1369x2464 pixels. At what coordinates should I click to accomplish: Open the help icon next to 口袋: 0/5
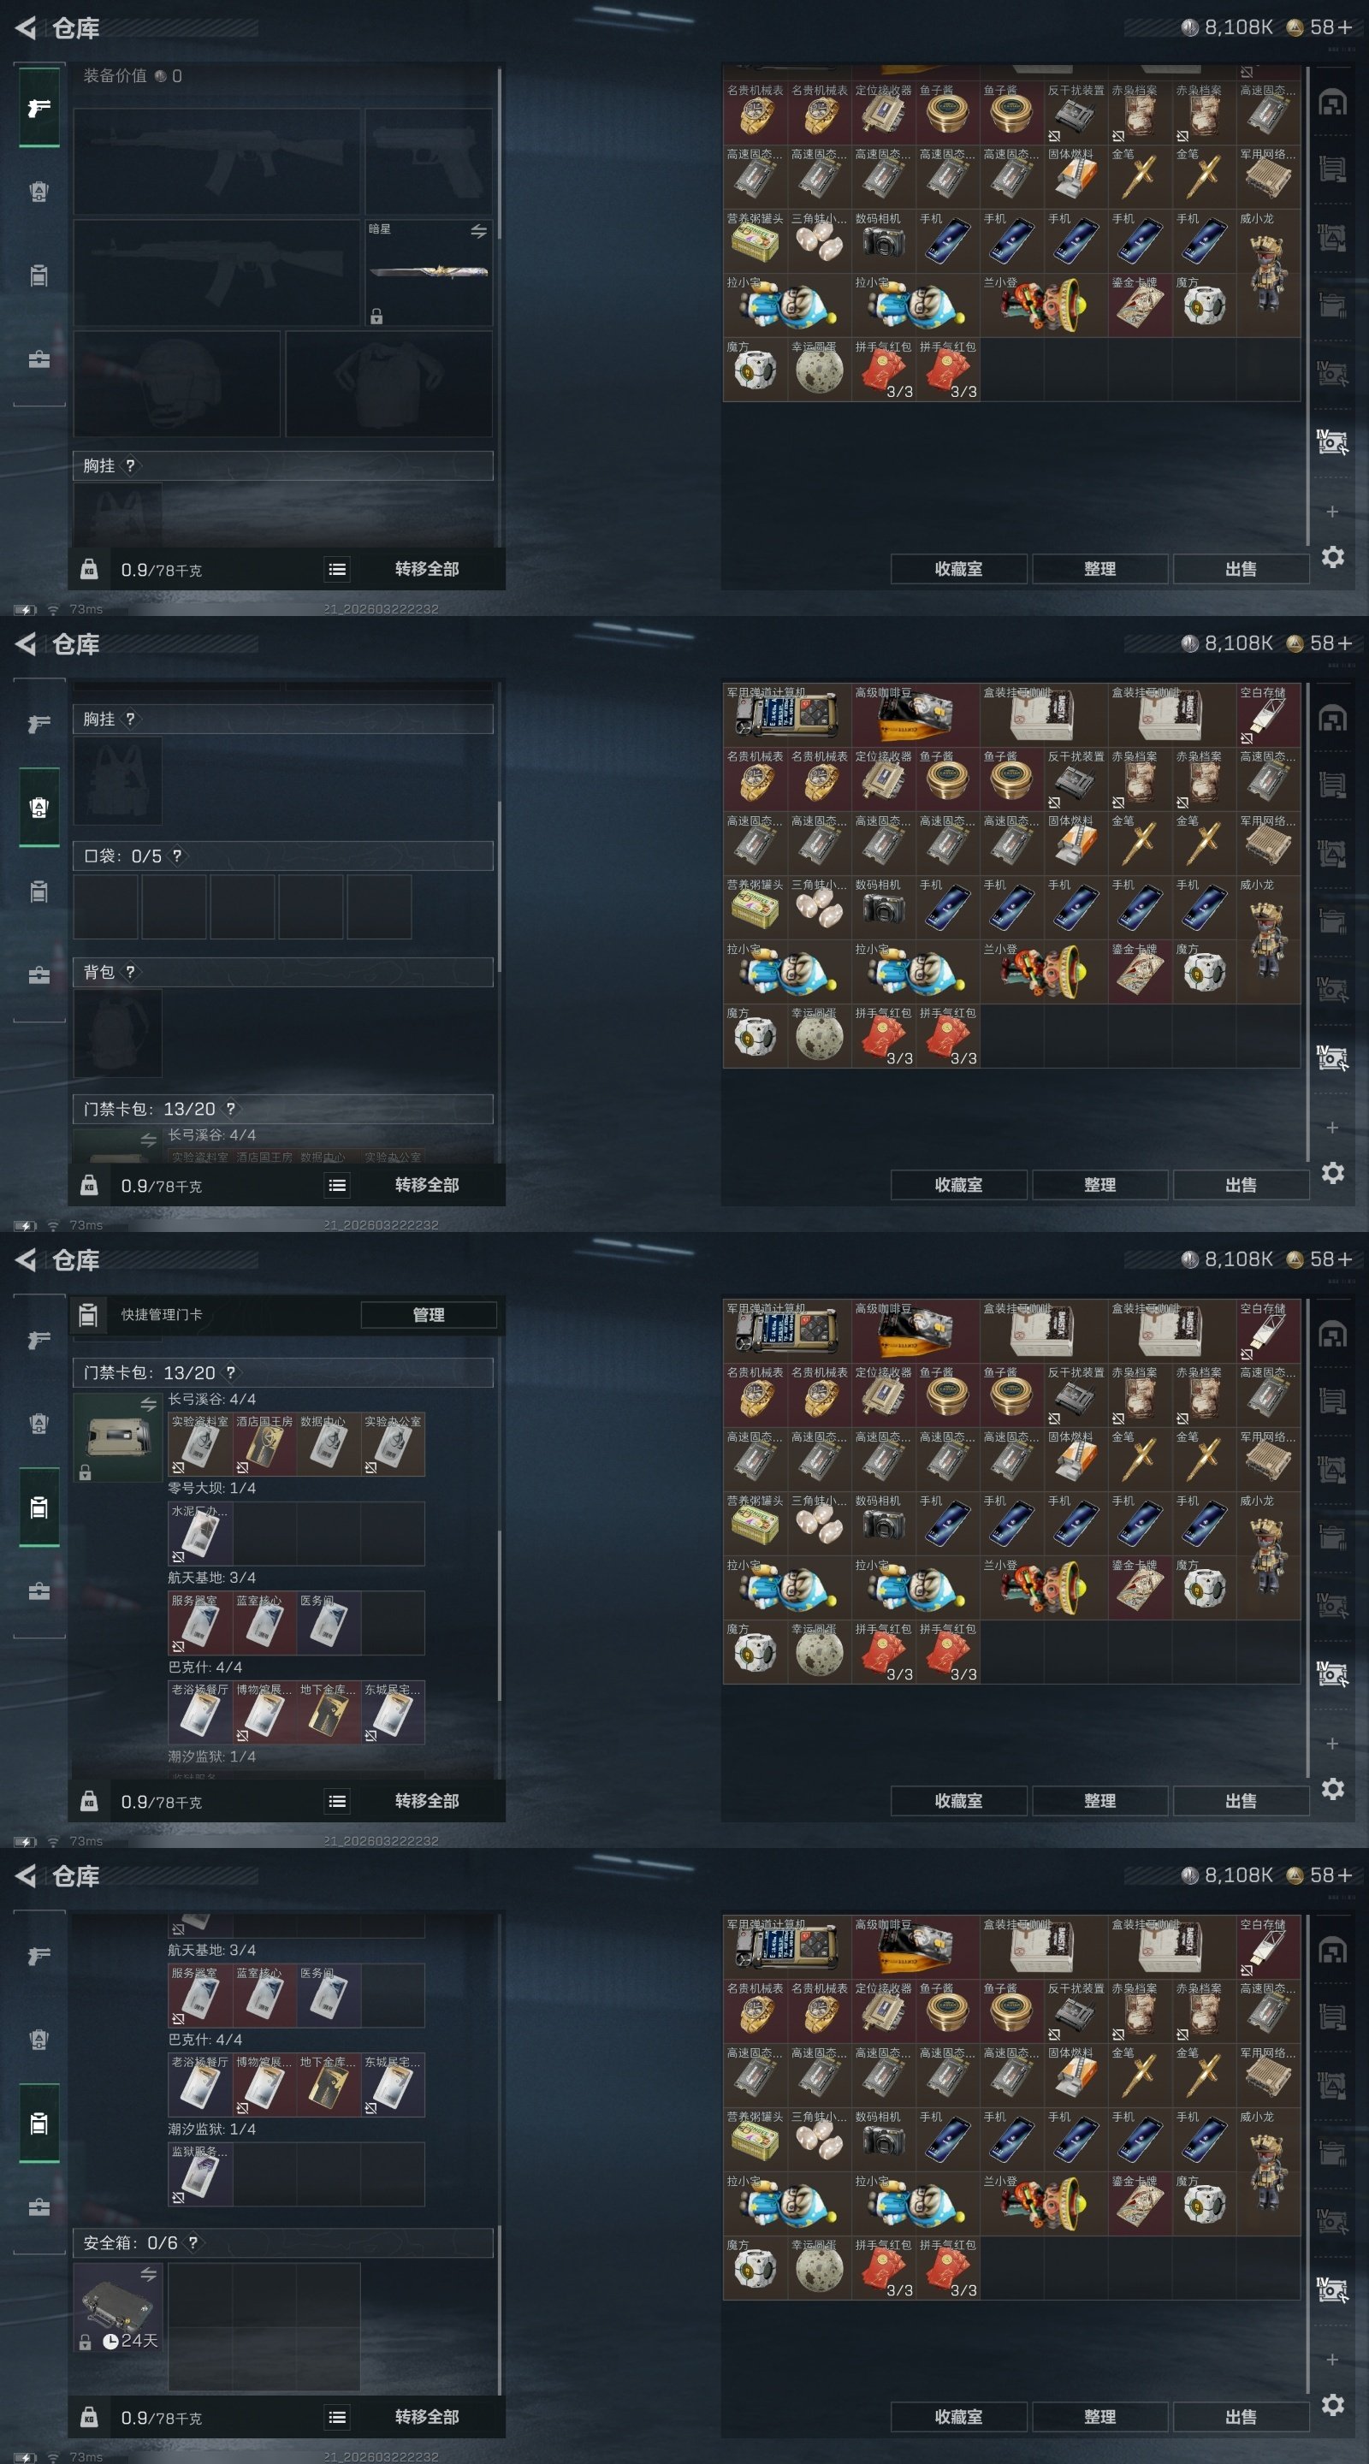tap(177, 856)
